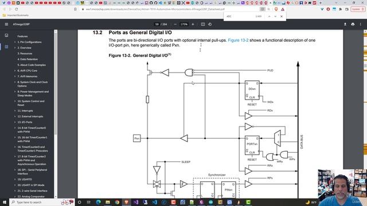Screen dimensions: 367x206
Task: Go to 4. Data Retention section
Action: point(28,59)
